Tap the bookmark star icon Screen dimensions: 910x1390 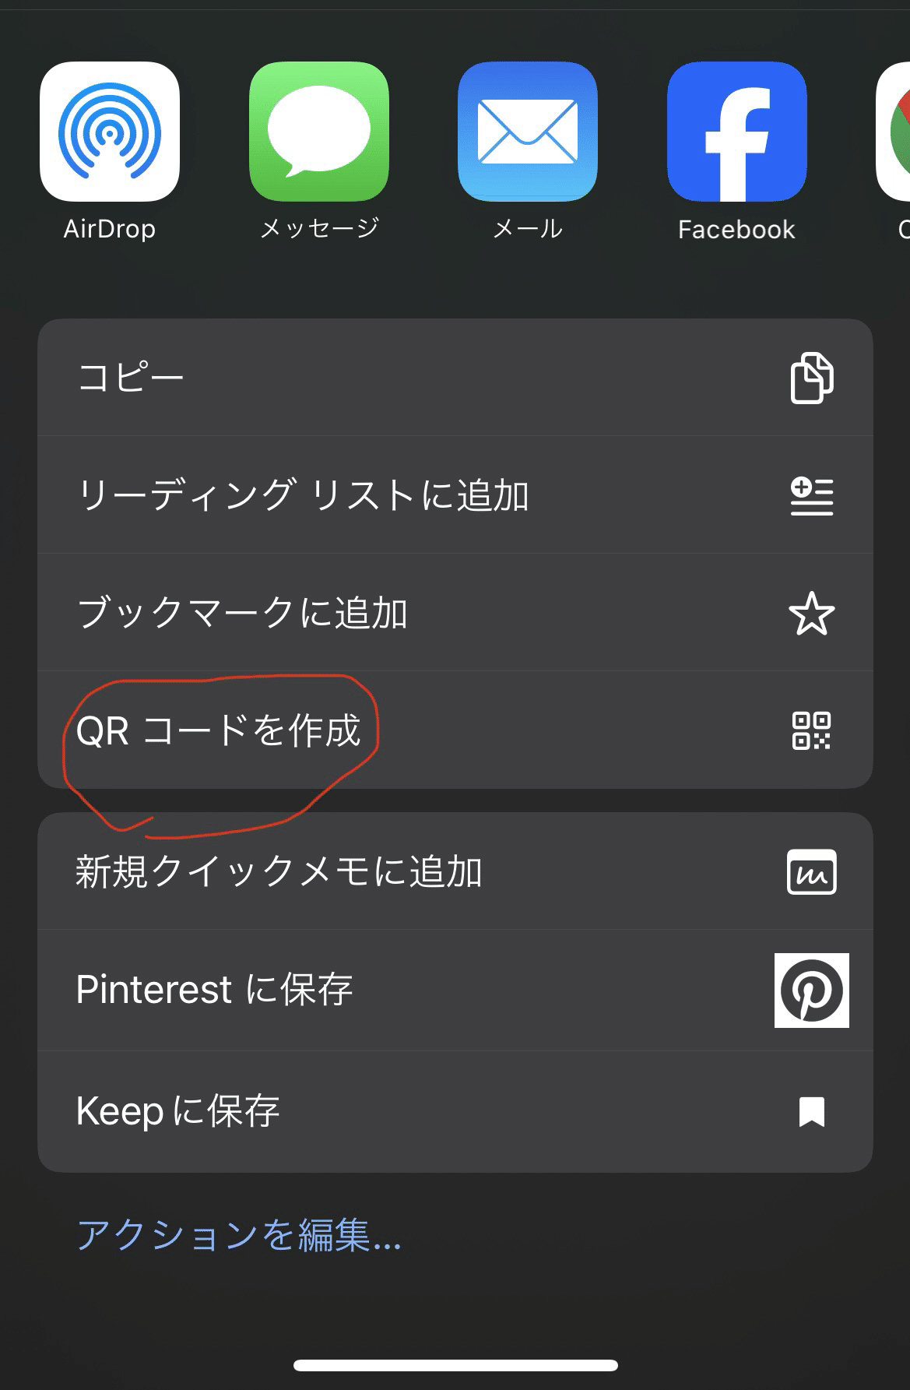812,614
